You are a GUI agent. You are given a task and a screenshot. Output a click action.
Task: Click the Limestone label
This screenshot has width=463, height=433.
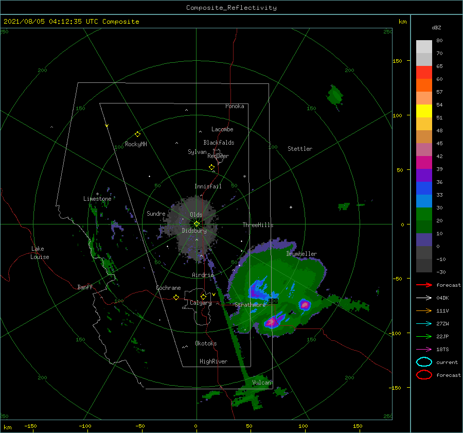pyautogui.click(x=97, y=199)
